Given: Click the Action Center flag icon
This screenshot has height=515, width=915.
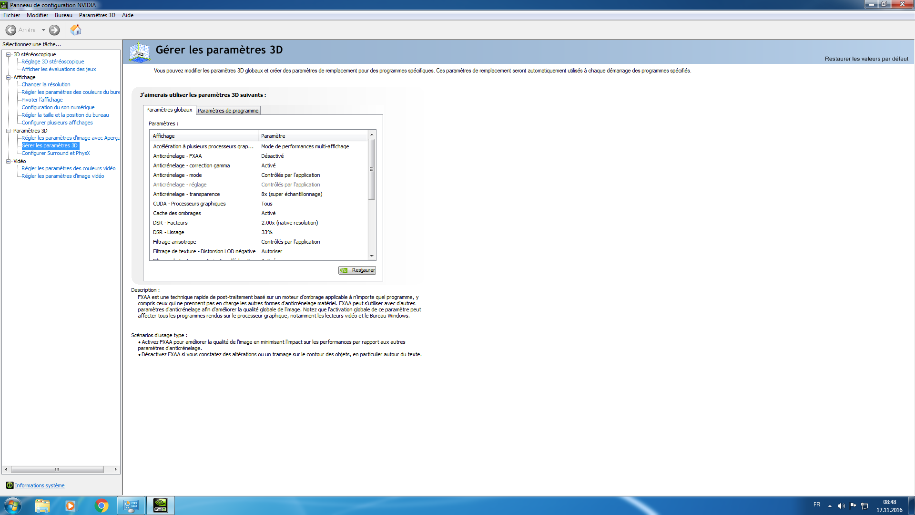Looking at the screenshot, I should point(853,506).
